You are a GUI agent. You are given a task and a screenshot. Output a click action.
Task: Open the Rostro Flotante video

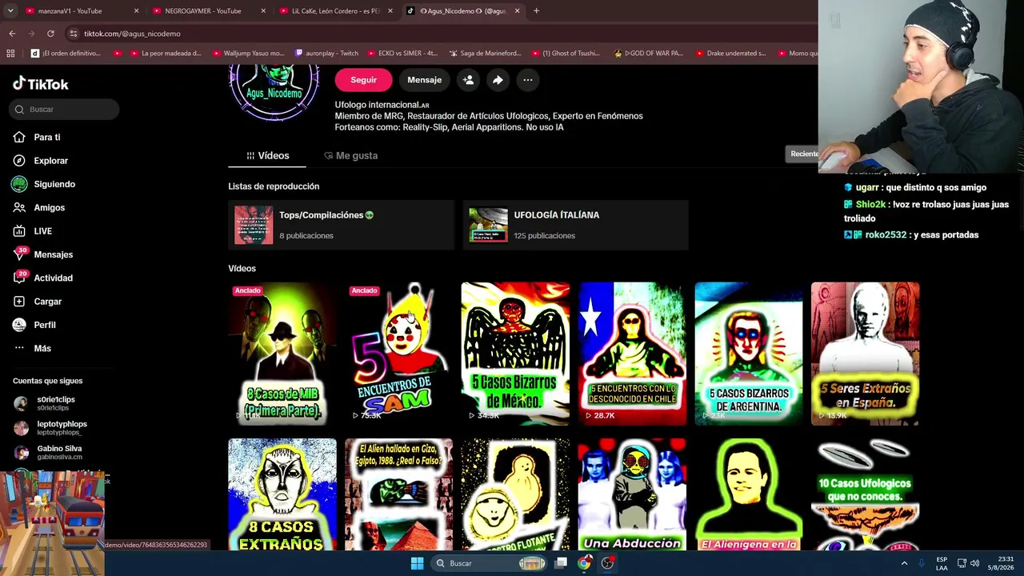pos(515,494)
